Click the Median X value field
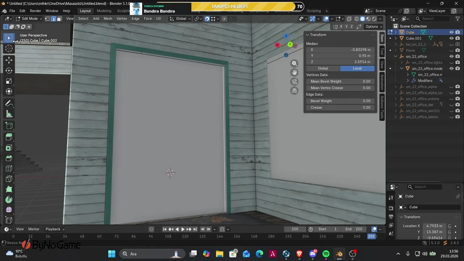The height and width of the screenshot is (261, 464). (340, 50)
